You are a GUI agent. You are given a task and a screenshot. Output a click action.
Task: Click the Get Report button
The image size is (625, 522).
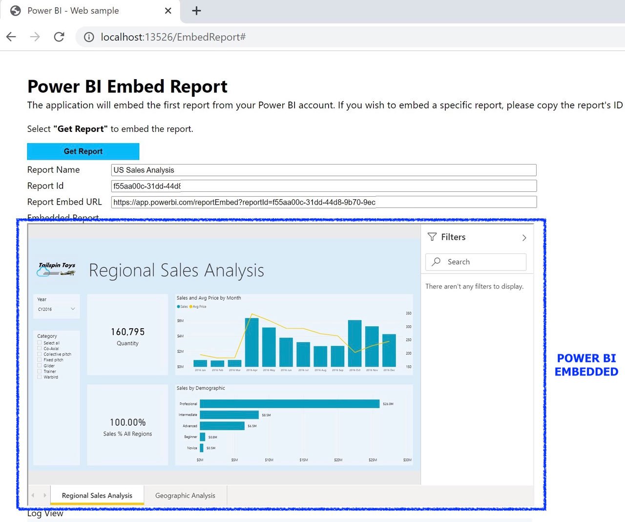tap(83, 151)
